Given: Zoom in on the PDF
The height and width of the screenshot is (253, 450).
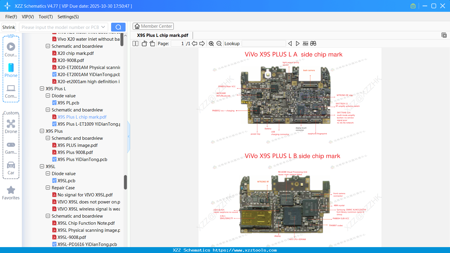Looking at the screenshot, I should pos(211,44).
